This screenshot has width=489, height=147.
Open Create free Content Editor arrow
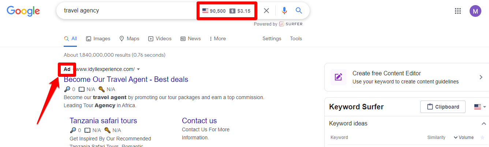click(x=481, y=77)
